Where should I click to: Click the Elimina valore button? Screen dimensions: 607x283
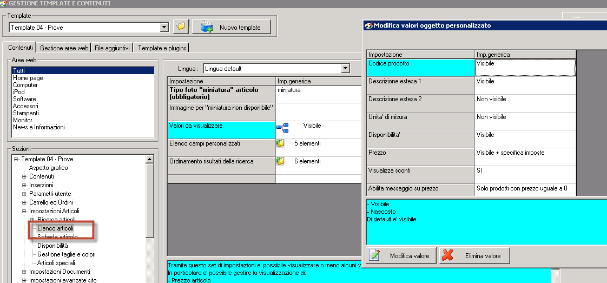coord(474,256)
